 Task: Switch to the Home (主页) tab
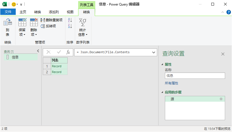[x=23, y=12]
